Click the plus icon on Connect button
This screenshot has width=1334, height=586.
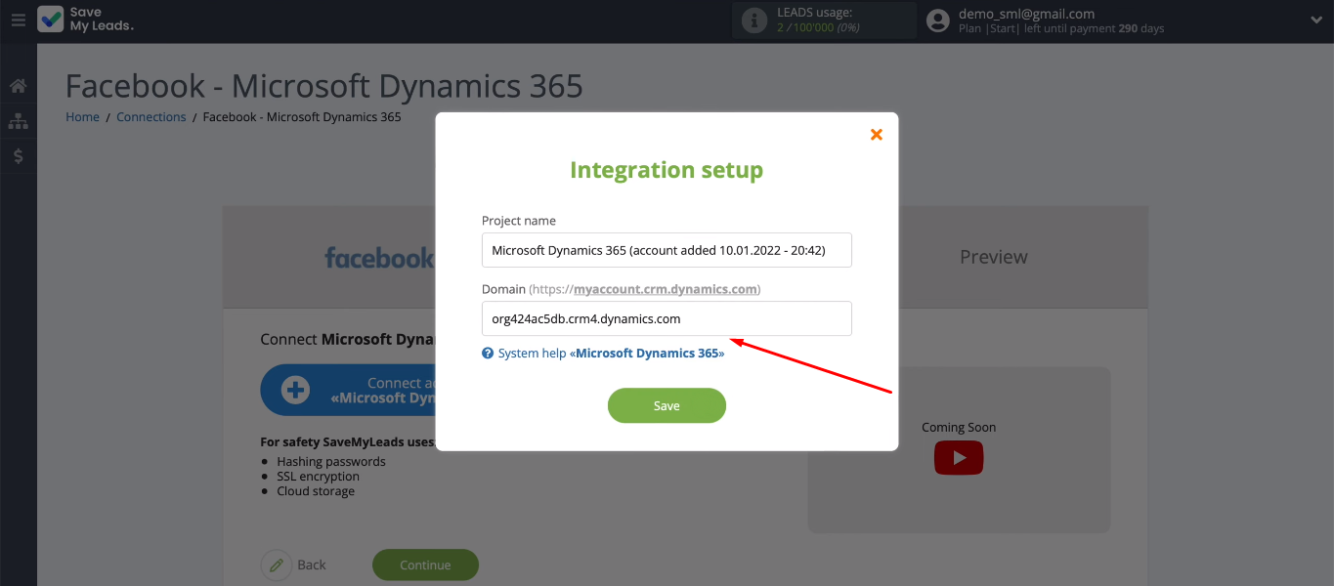tap(295, 391)
